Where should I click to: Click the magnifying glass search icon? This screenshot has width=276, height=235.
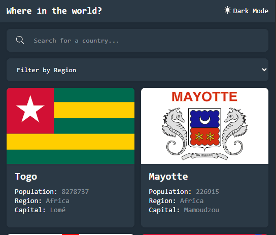[20, 40]
